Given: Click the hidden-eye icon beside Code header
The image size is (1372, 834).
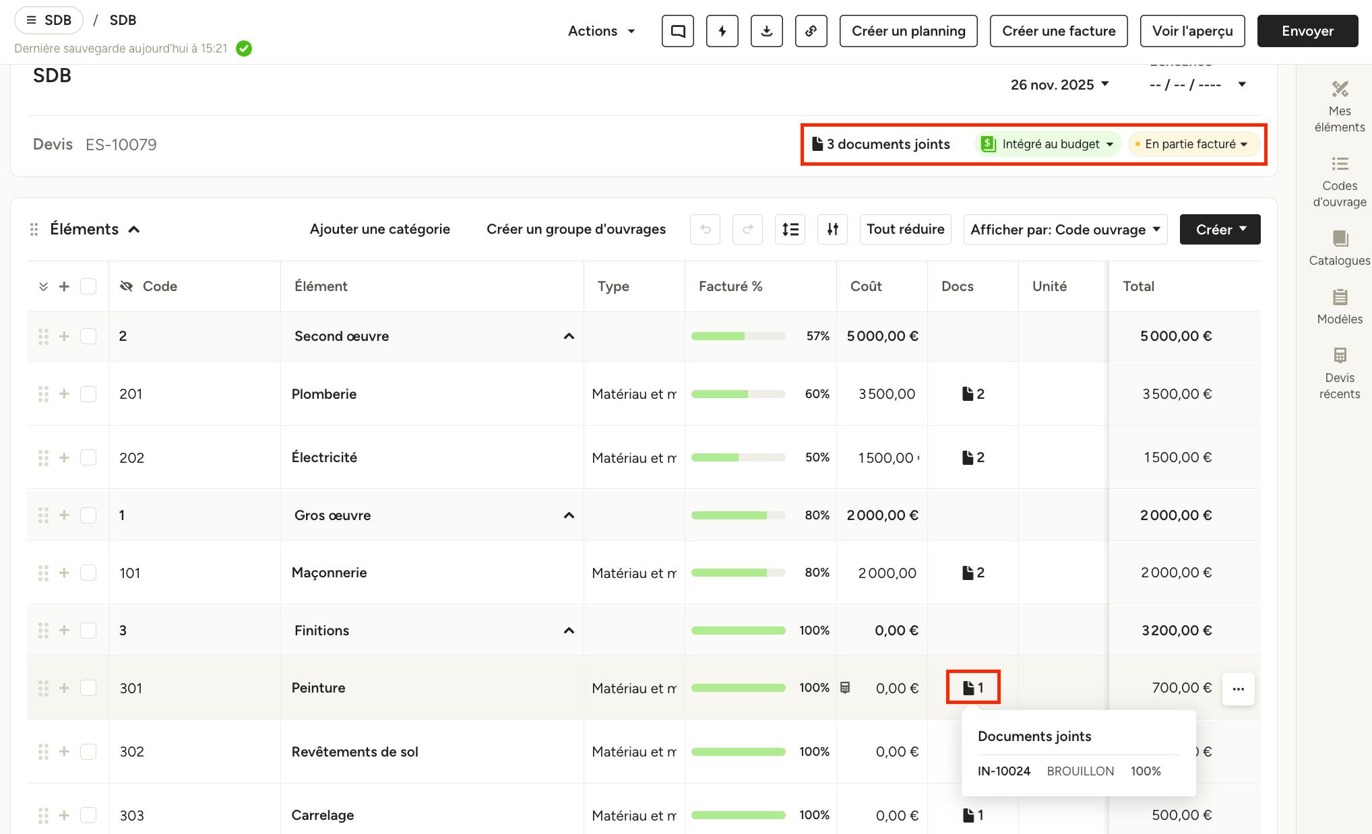Looking at the screenshot, I should 126,286.
